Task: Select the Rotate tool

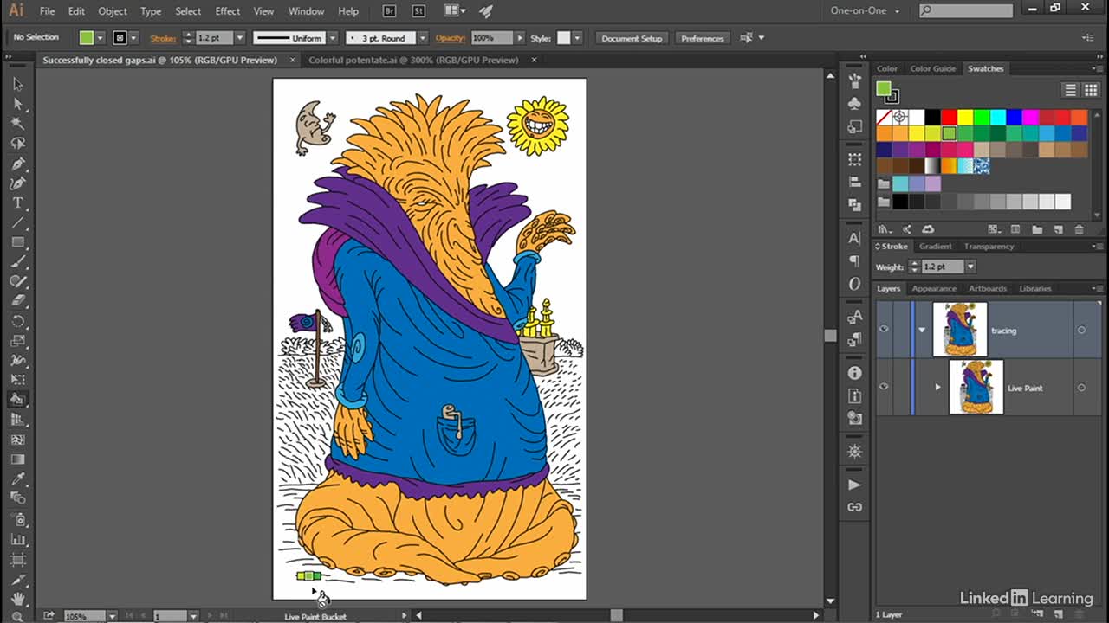Action: click(x=17, y=321)
